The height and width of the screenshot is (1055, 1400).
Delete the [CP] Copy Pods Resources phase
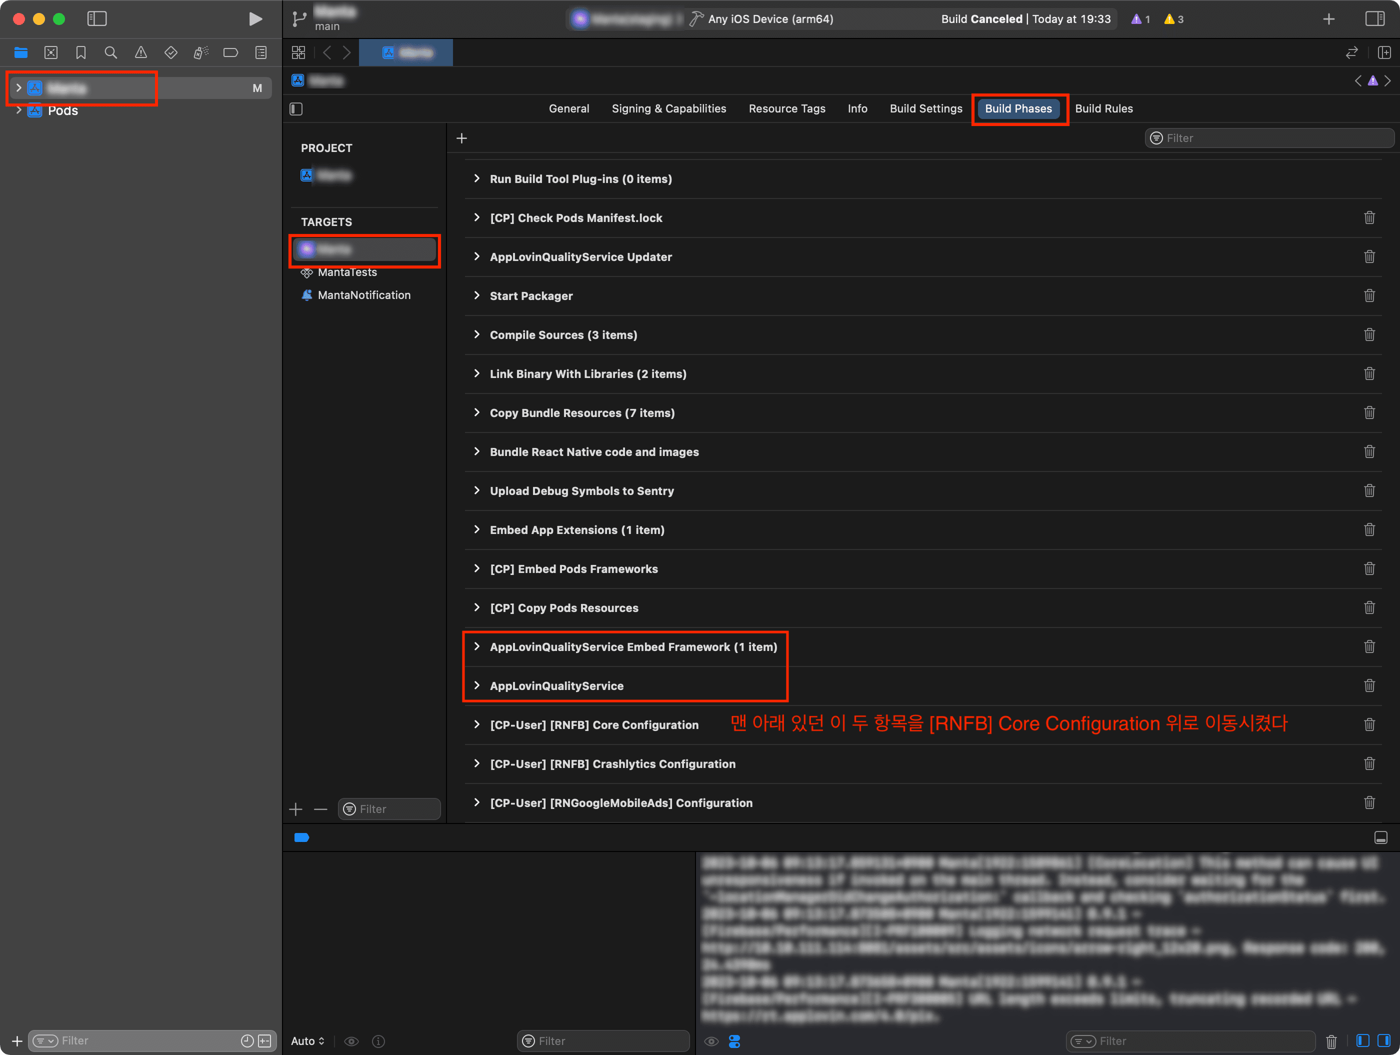pos(1369,607)
